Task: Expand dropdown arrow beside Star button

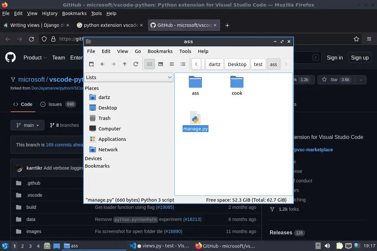Action: (x=361, y=80)
